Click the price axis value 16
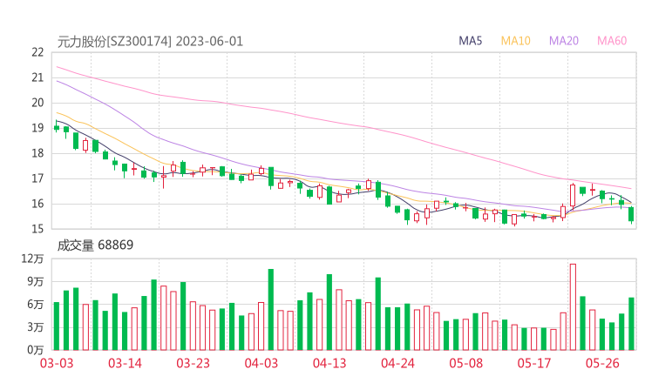The image size is (645, 383). (x=37, y=204)
